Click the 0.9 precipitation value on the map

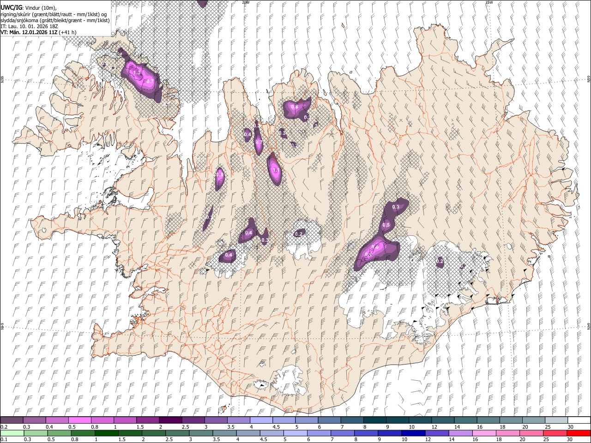[x=220, y=175]
